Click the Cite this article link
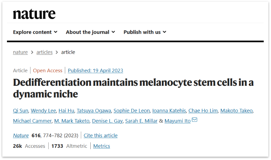 (101, 135)
